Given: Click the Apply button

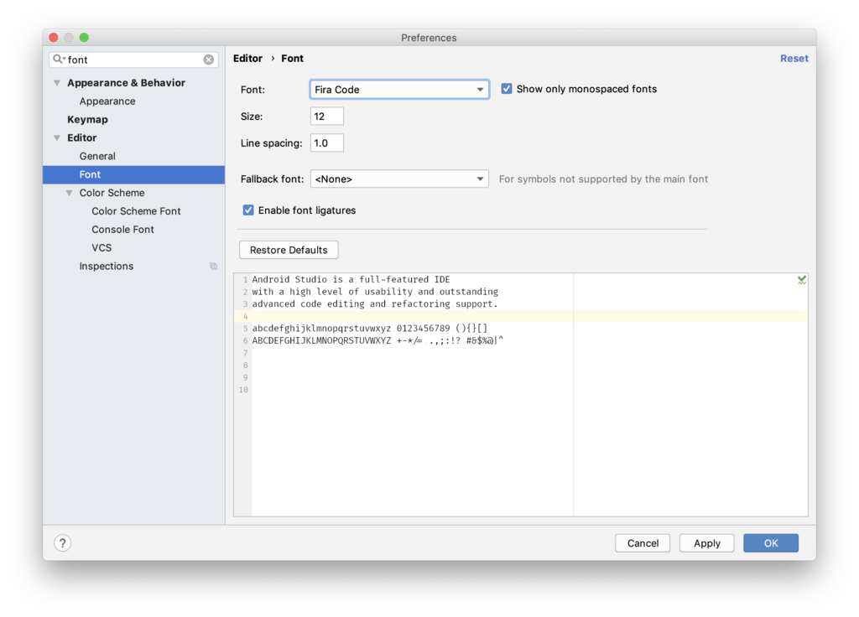Looking at the screenshot, I should pos(706,543).
